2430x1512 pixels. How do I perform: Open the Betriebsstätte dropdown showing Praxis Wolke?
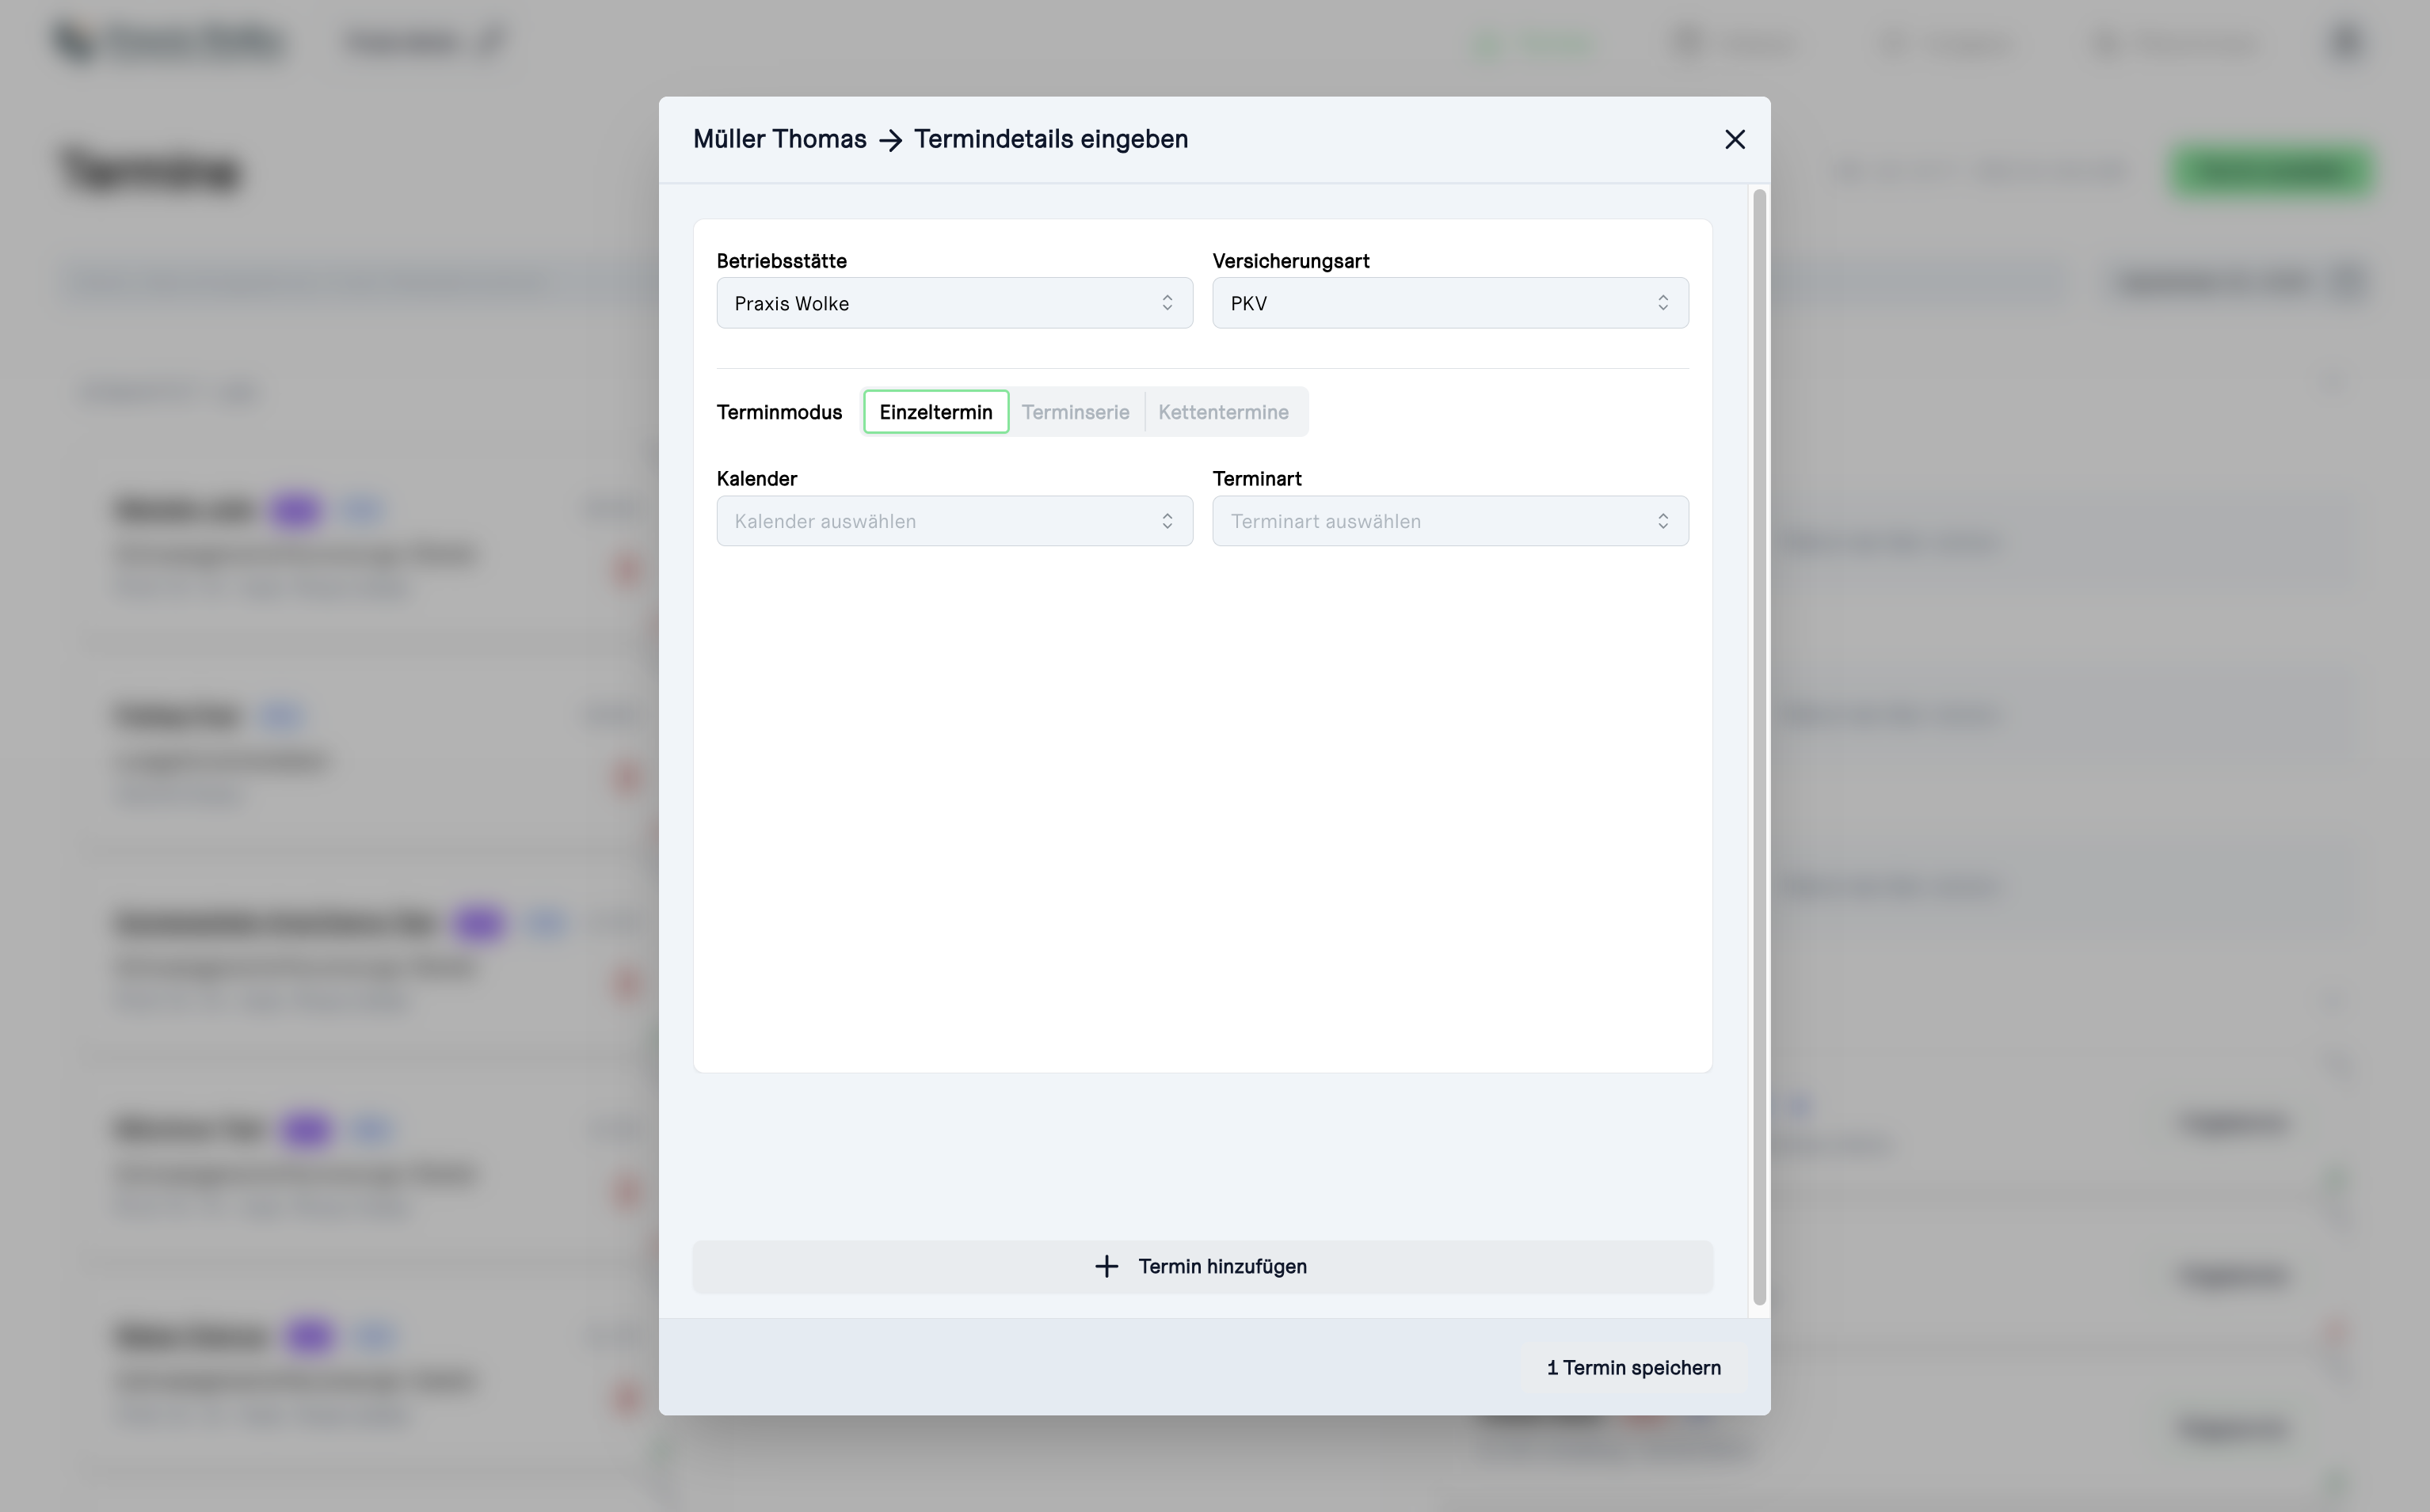click(954, 303)
